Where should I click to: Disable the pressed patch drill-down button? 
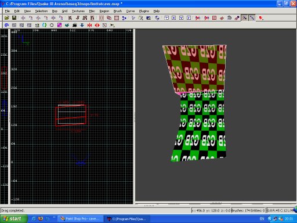252,18
